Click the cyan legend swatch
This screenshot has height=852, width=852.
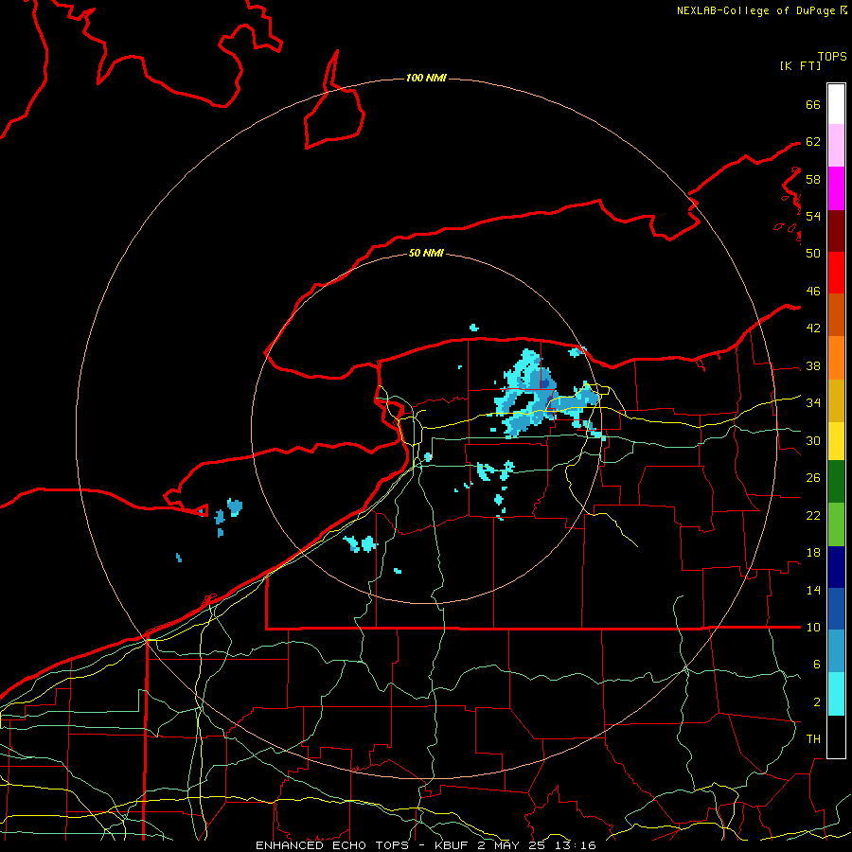836,694
